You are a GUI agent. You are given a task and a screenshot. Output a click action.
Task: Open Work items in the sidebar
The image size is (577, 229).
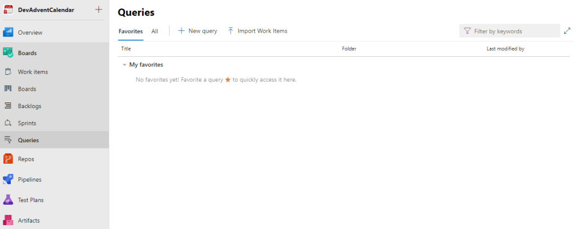point(33,72)
